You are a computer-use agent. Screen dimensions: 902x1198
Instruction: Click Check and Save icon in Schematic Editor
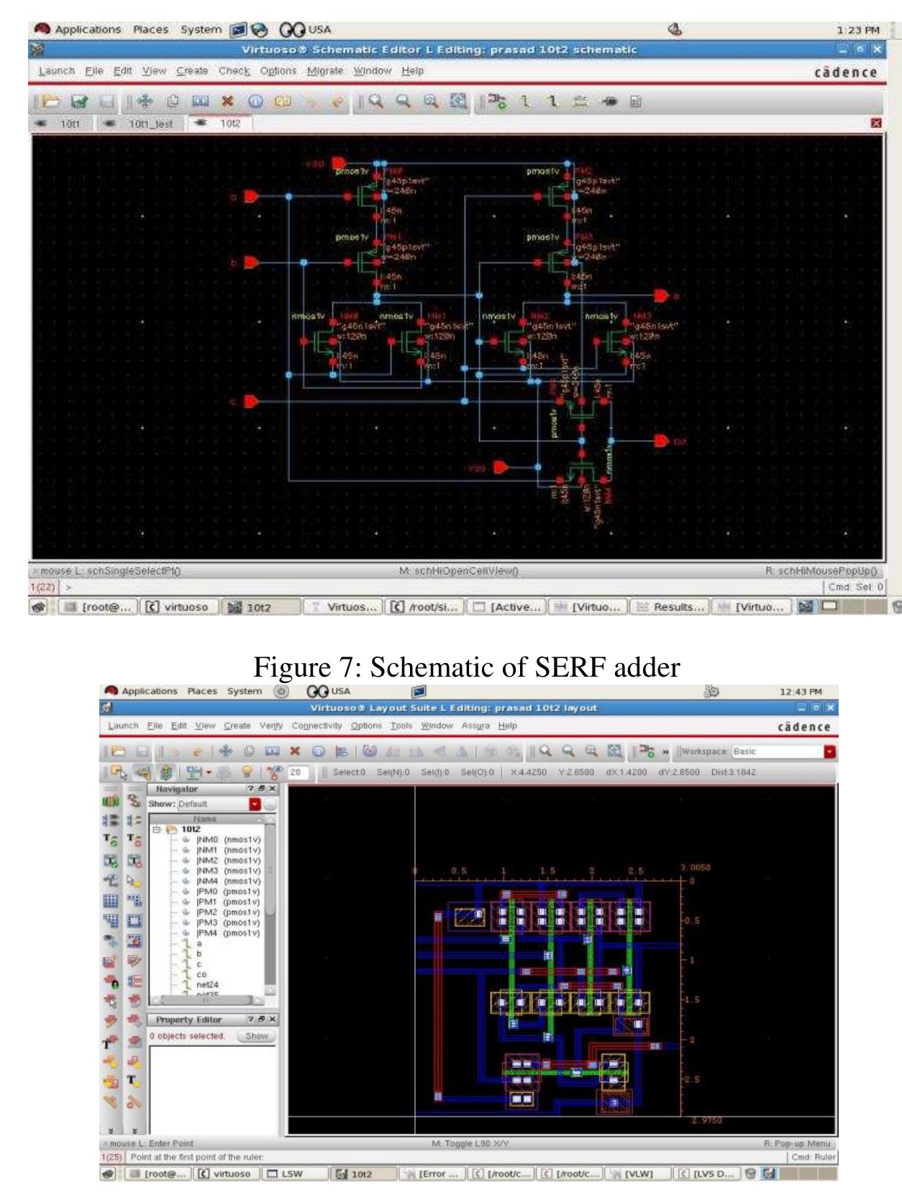[x=78, y=101]
